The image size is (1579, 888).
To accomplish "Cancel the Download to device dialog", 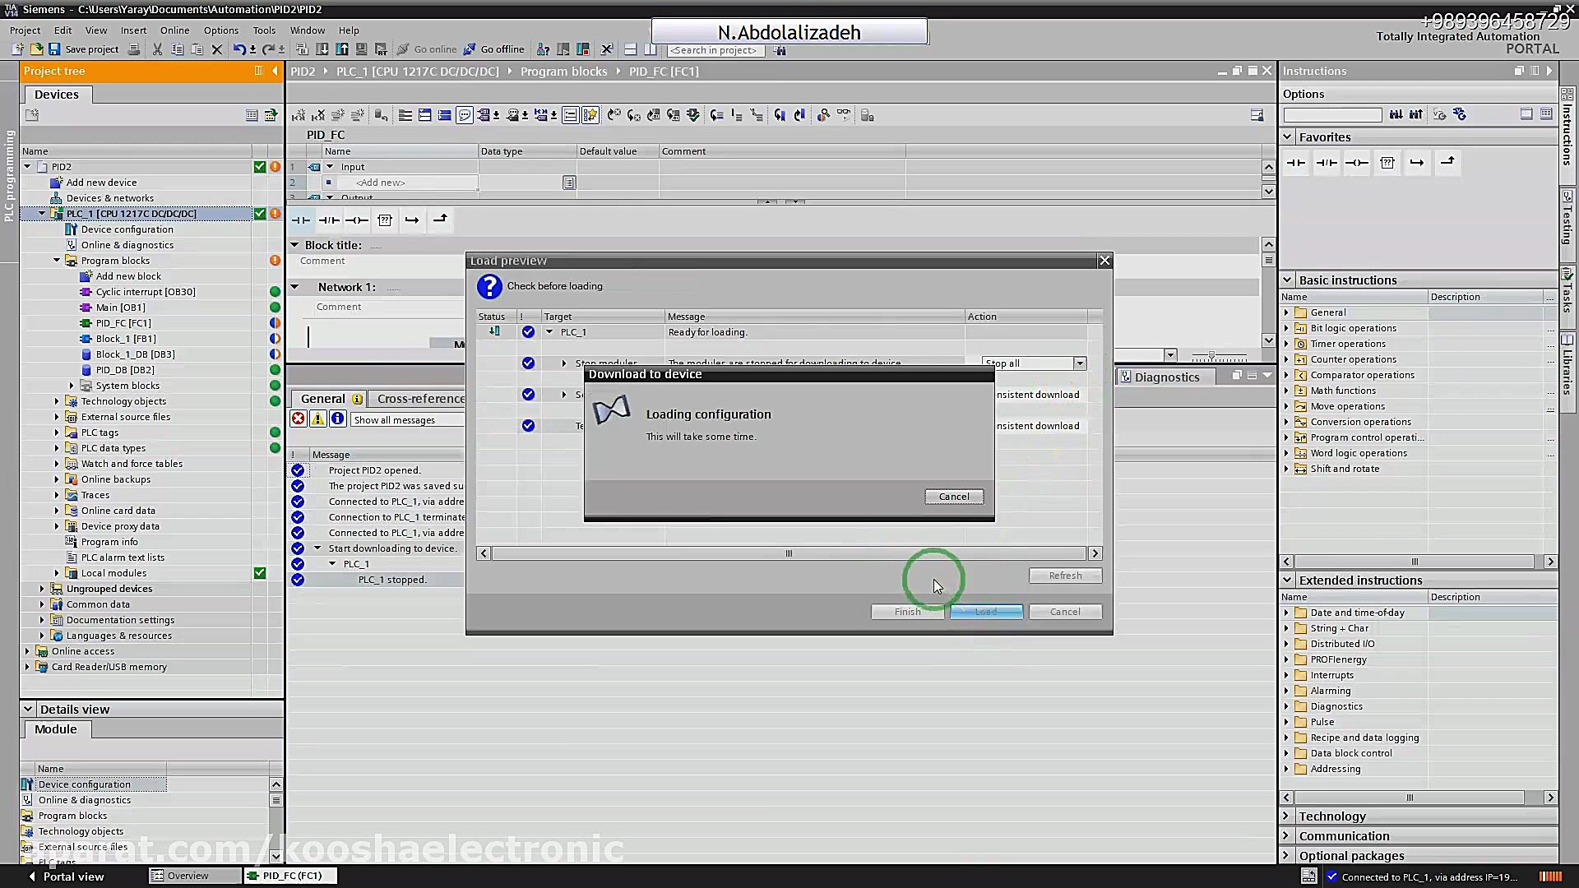I will click(954, 497).
